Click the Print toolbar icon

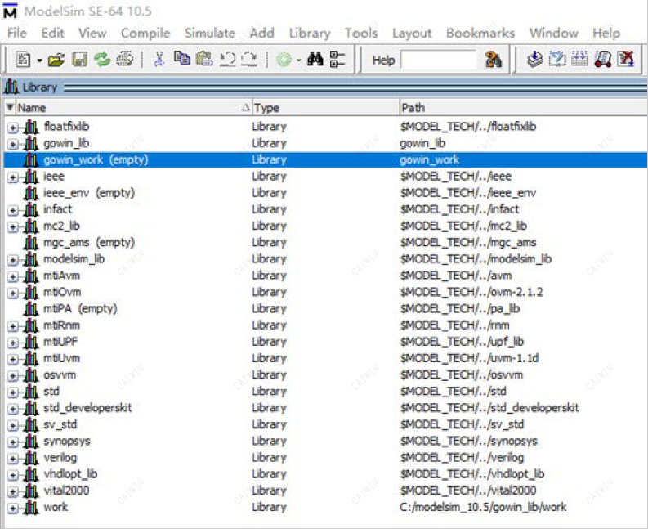125,60
